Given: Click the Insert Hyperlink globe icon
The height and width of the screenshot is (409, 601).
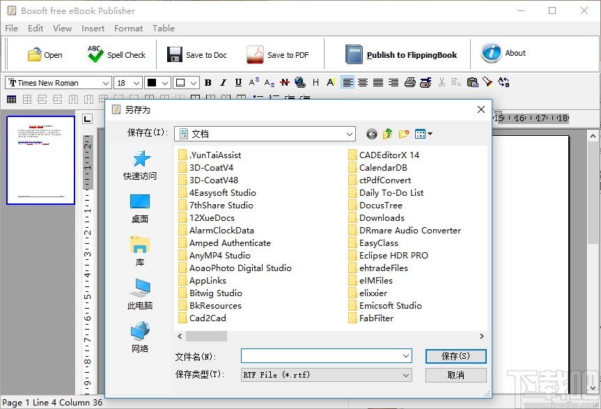Looking at the screenshot, I should 300,82.
